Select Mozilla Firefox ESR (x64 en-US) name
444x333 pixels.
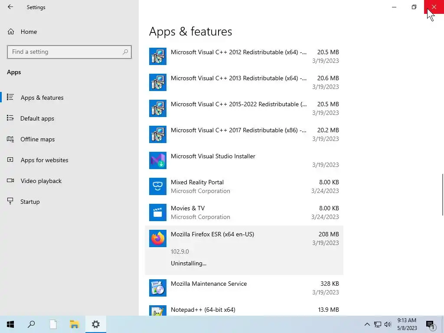[212, 235]
